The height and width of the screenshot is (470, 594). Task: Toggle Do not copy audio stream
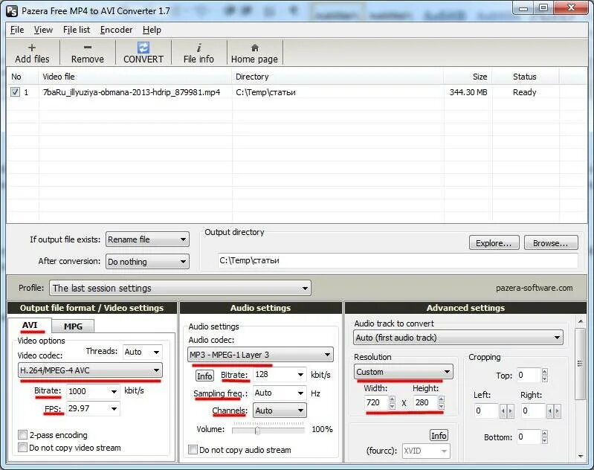193,450
